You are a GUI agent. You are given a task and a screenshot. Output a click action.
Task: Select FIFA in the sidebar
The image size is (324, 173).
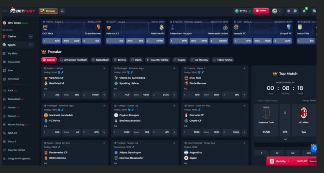[11, 90]
